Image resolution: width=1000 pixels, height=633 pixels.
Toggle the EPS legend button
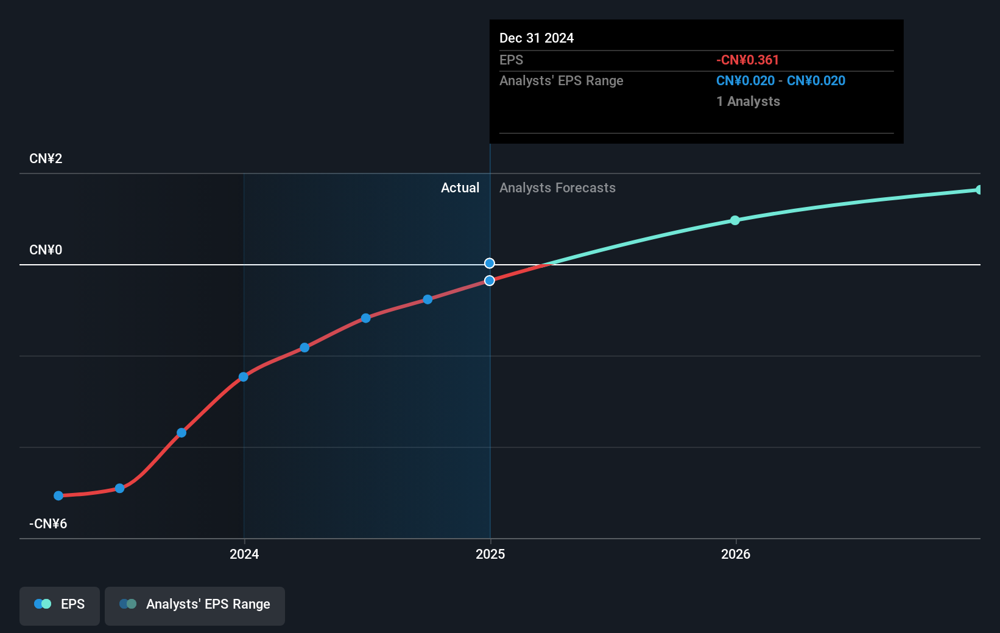[x=60, y=606]
